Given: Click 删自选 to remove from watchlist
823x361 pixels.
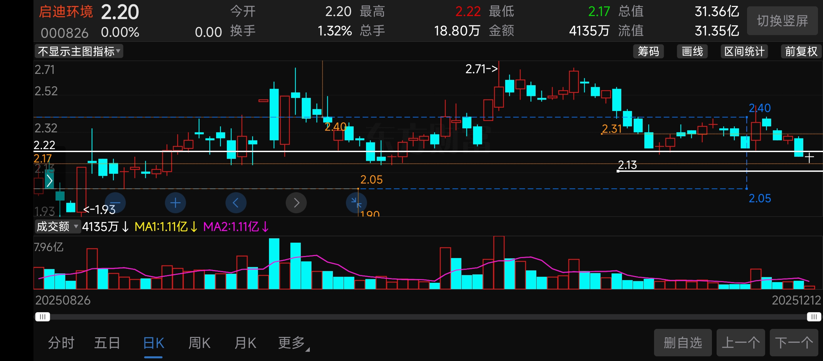Looking at the screenshot, I should pyautogui.click(x=682, y=343).
